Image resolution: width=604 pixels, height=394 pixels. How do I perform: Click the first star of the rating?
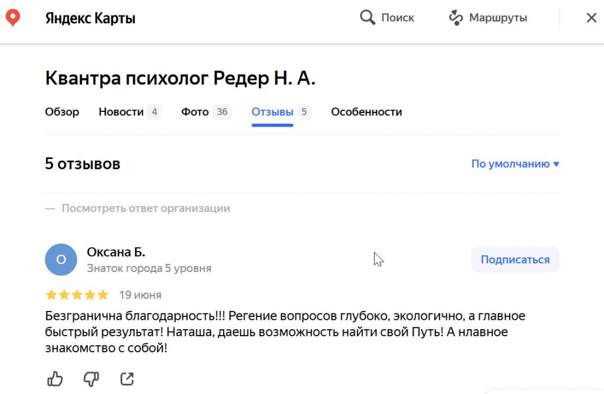click(x=50, y=294)
